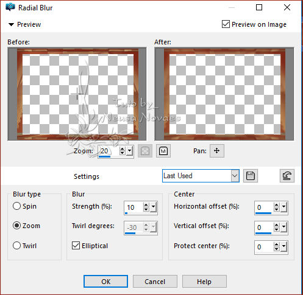The width and height of the screenshot is (303, 295).
Task: Confirm with the OK button
Action: 105,282
